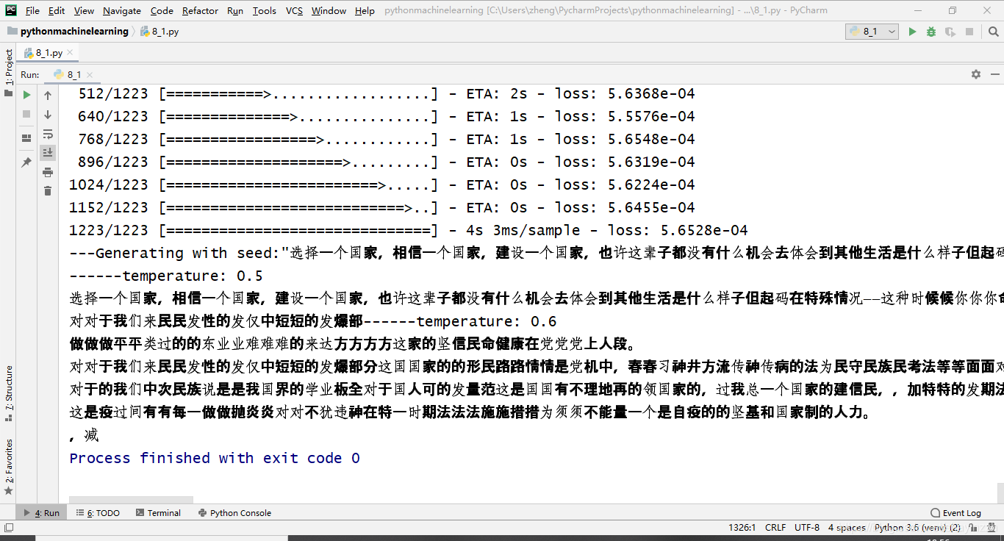Restore layout icon in Run panel

[26, 137]
